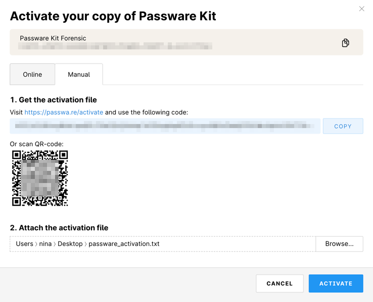
Task: Click the ACTIVATE button
Action: pos(336,283)
